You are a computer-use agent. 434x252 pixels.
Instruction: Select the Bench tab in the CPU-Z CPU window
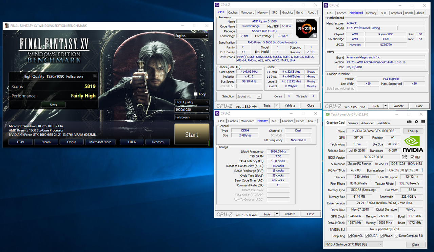pos(300,13)
